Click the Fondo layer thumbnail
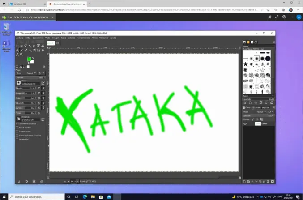The height and width of the screenshot is (200, 303). [x=258, y=123]
